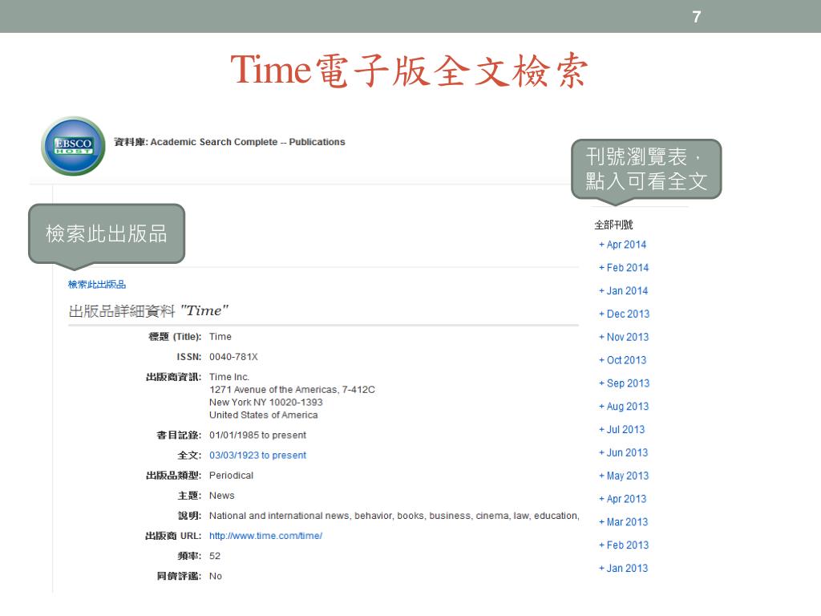Click the United States of America line
The height and width of the screenshot is (616, 821).
point(263,415)
